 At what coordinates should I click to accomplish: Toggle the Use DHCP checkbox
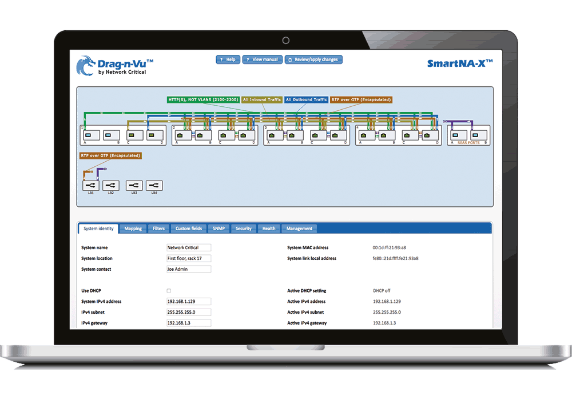click(x=169, y=291)
